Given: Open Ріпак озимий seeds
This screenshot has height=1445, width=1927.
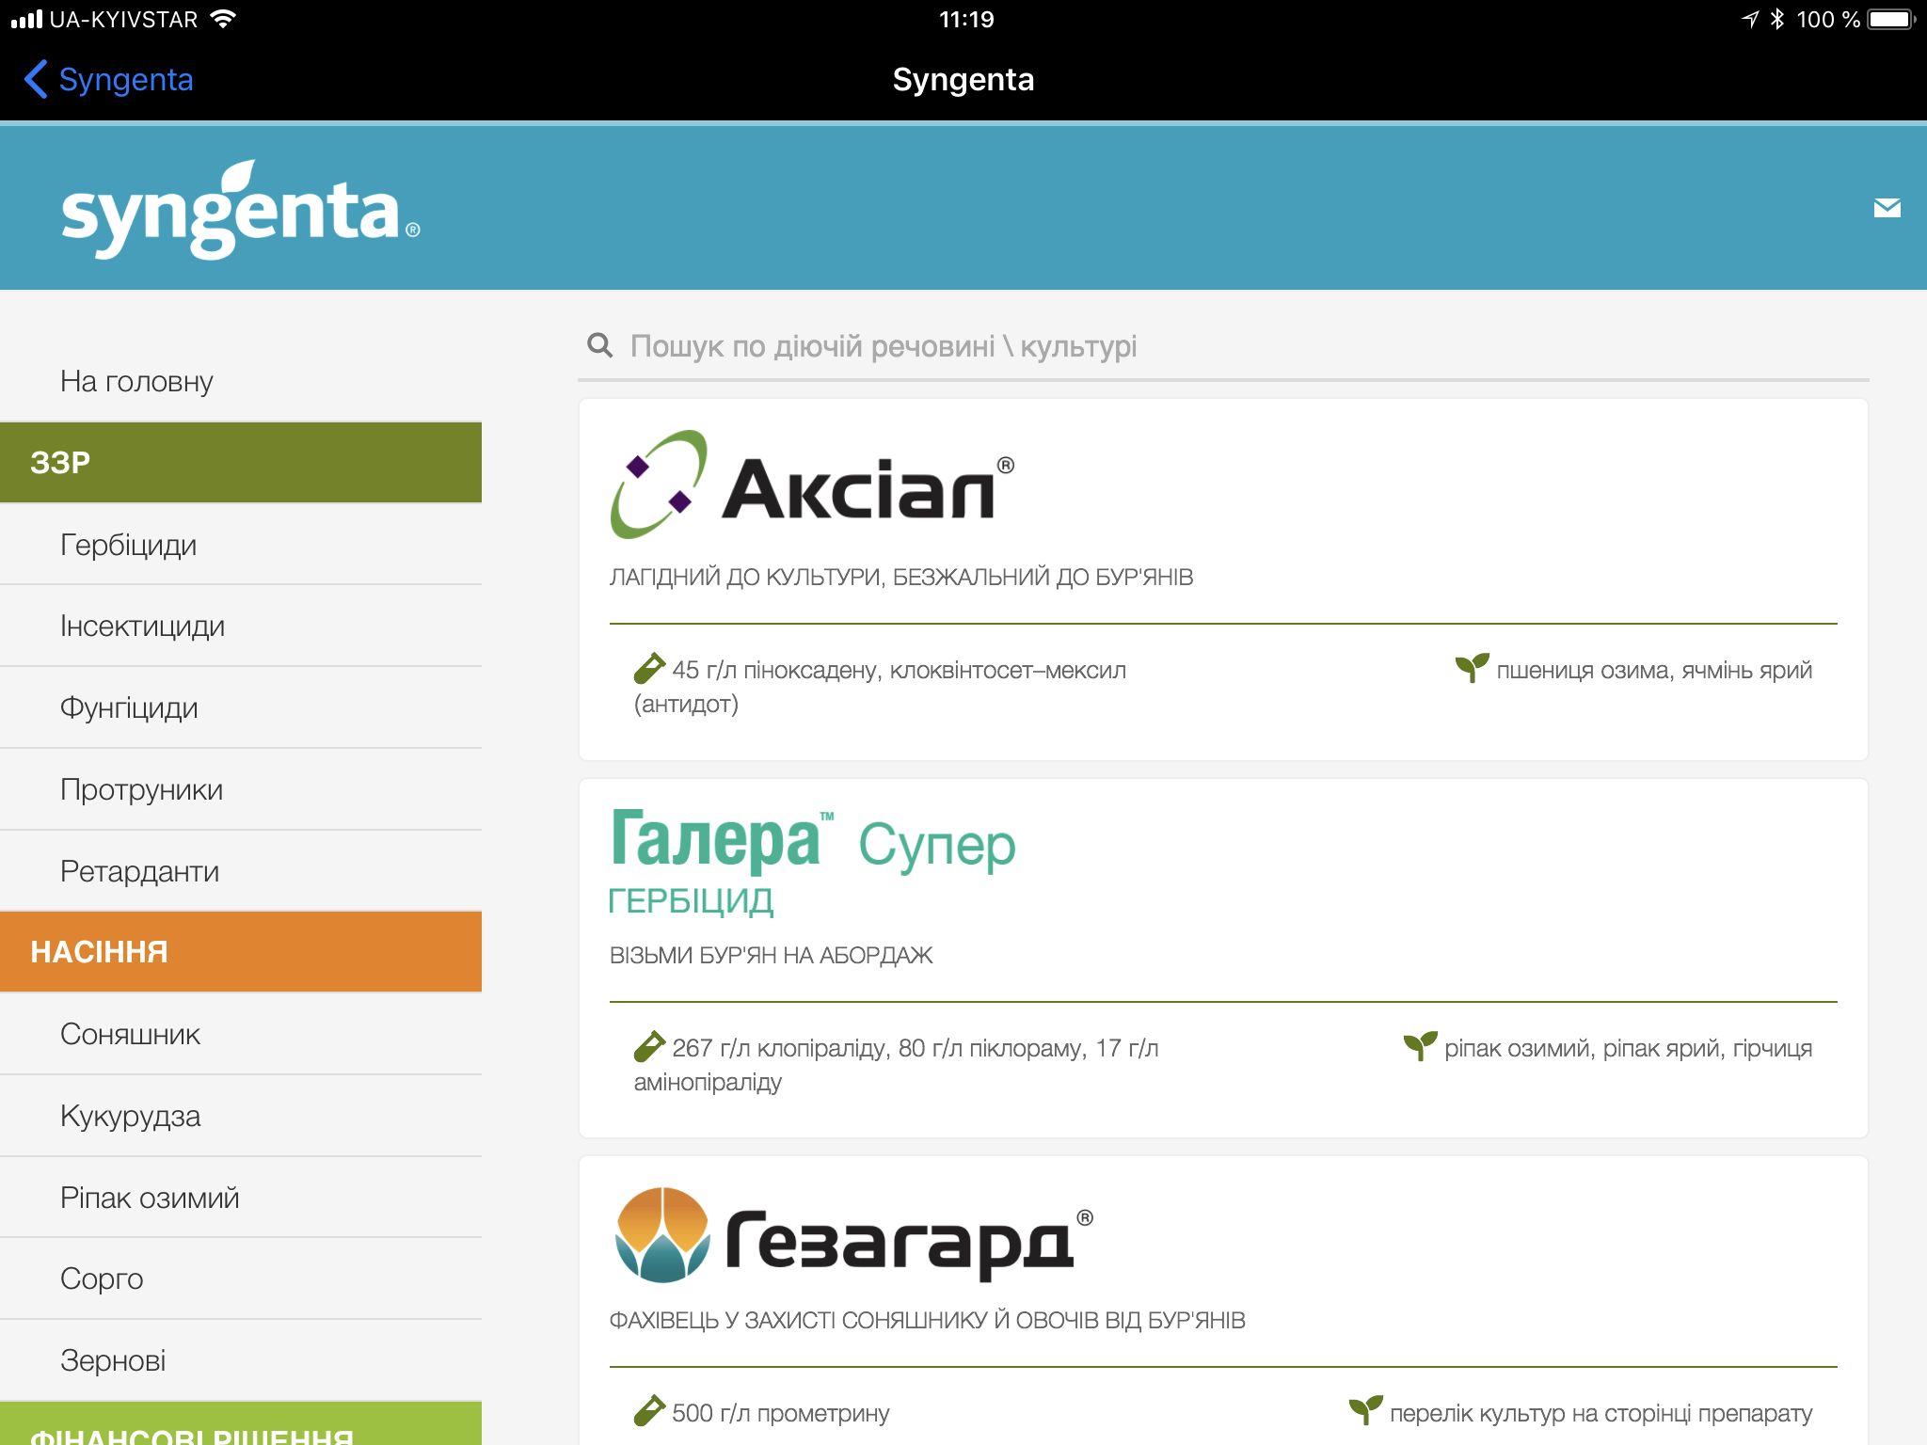Looking at the screenshot, I should [241, 1198].
